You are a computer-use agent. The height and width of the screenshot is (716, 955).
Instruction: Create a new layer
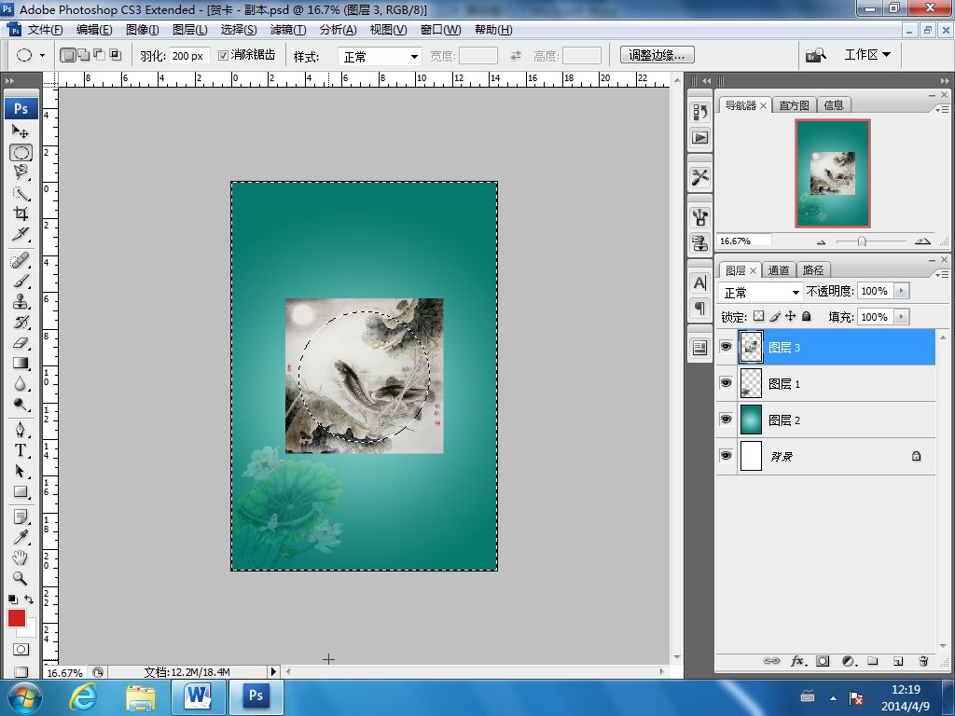tap(898, 661)
